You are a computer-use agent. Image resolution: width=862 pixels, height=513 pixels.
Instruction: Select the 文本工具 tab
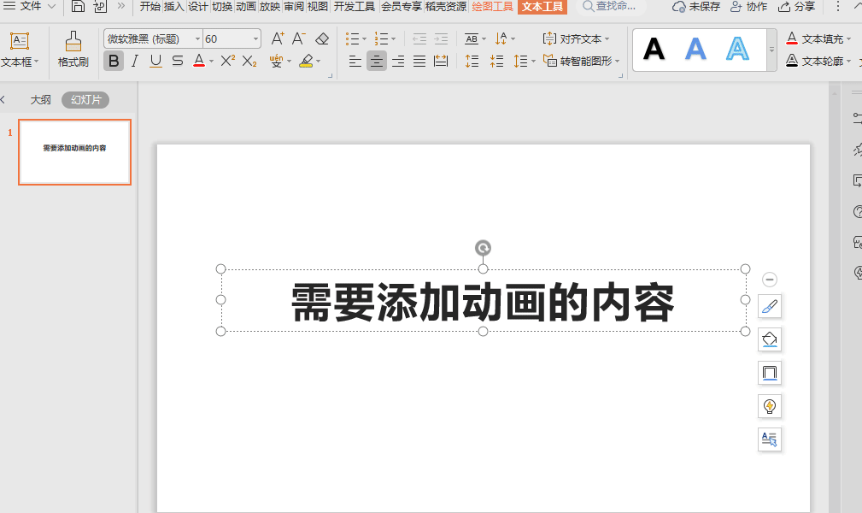point(542,7)
